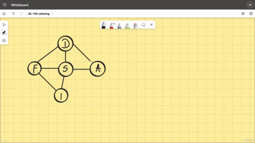Click the drawn node F
Image resolution: width=255 pixels, height=143 pixels.
click(35, 68)
